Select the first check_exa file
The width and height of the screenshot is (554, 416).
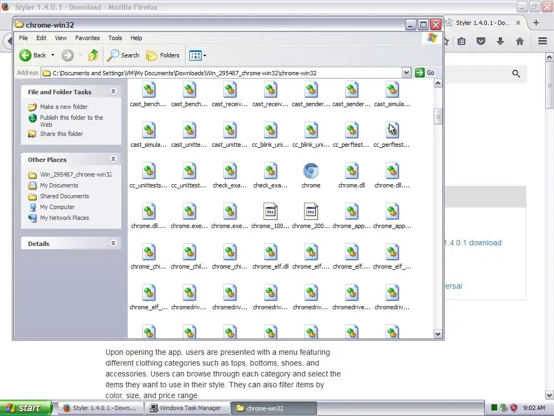(229, 171)
